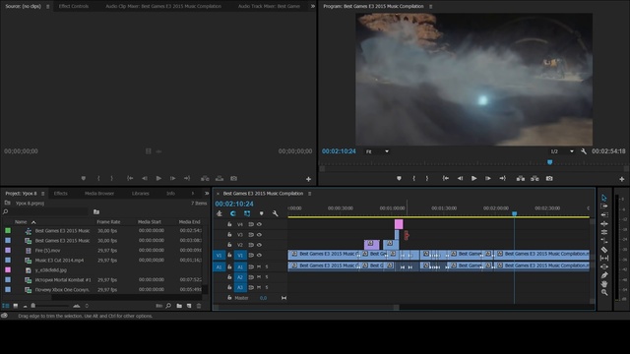
Task: Click the New Item icon in Project panel
Action: tap(189, 306)
